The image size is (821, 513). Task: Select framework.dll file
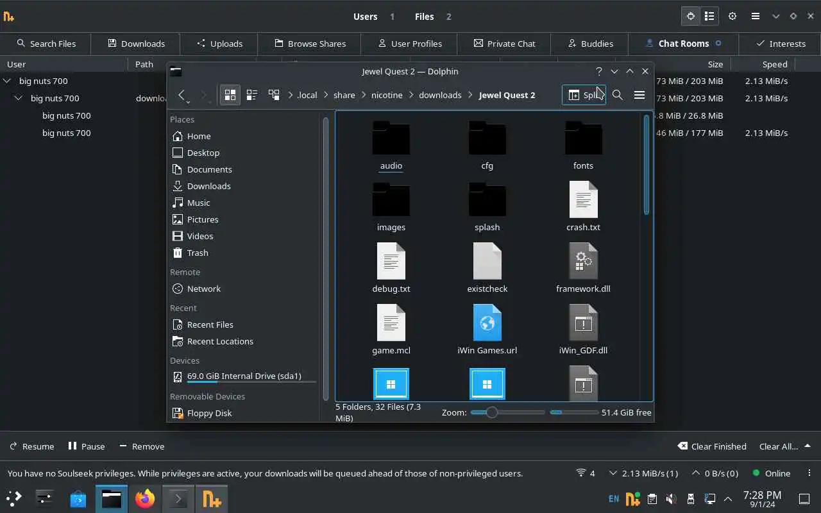click(583, 269)
